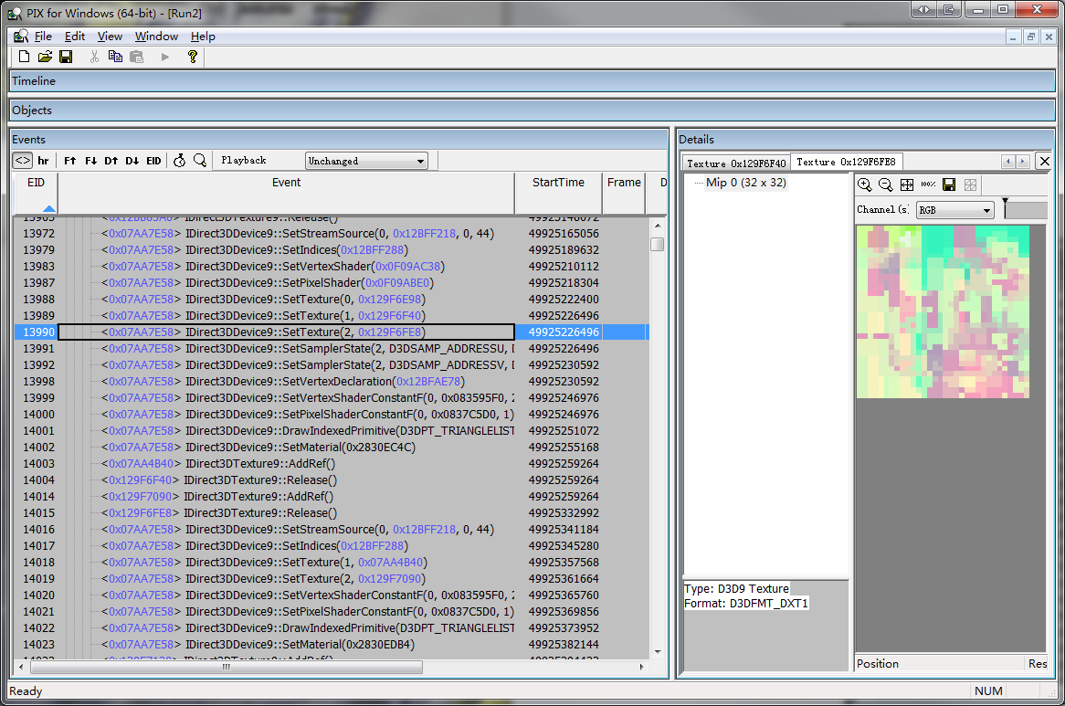Click the yellow Help question mark icon
This screenshot has height=706, width=1065.
pos(192,57)
